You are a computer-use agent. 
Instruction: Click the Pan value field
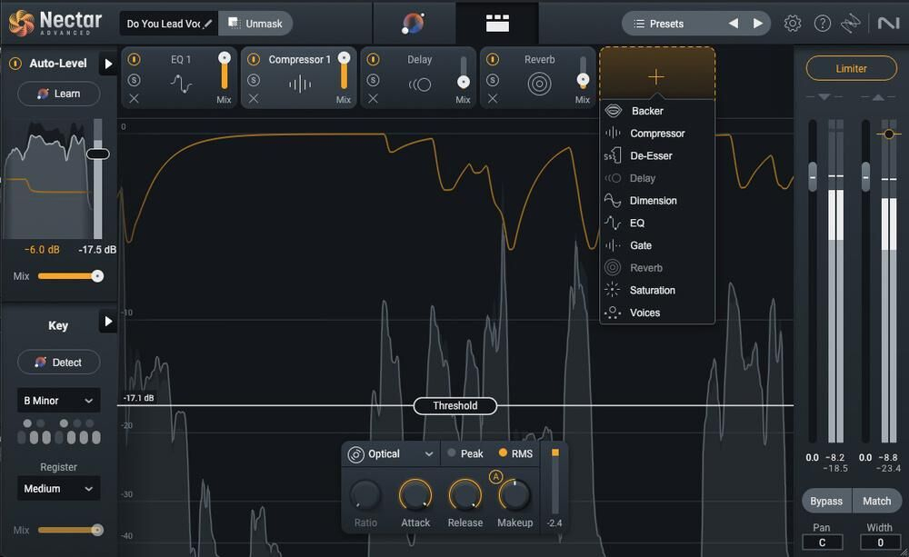[822, 542]
